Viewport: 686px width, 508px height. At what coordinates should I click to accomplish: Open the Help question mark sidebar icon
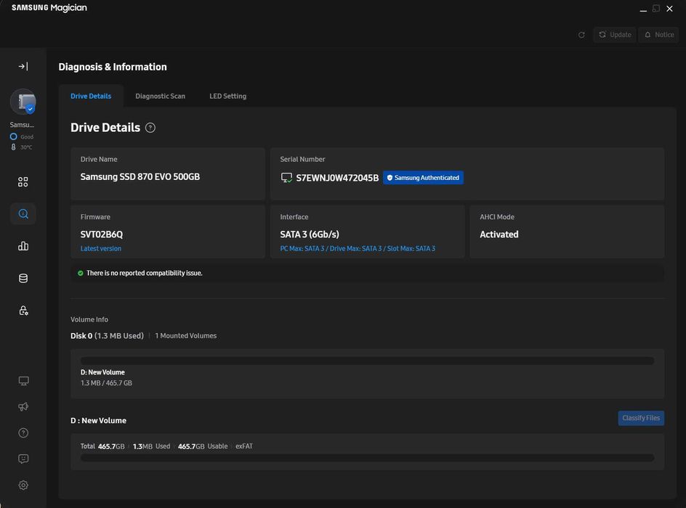(x=23, y=433)
